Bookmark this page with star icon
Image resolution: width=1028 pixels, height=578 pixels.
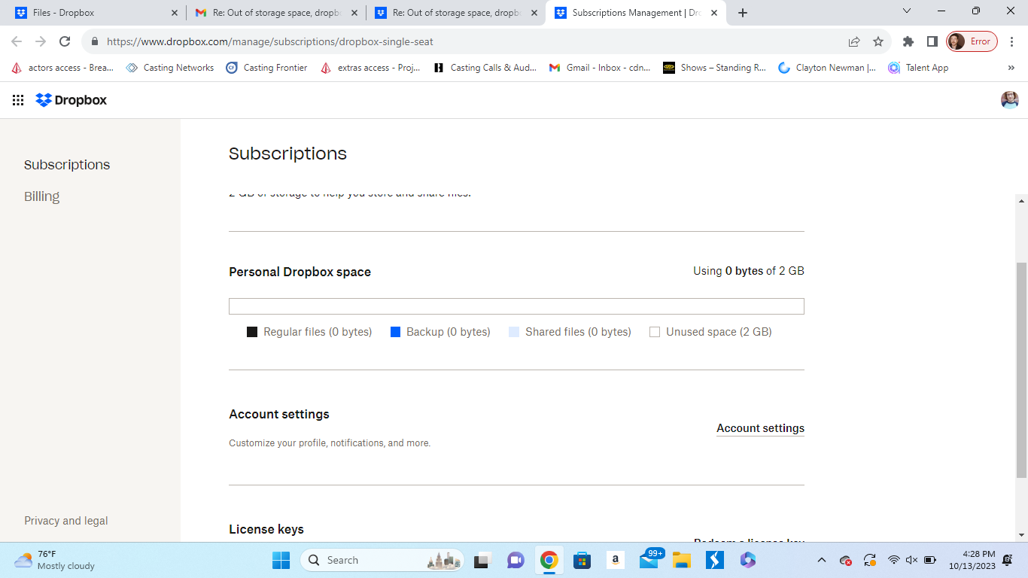pos(878,42)
